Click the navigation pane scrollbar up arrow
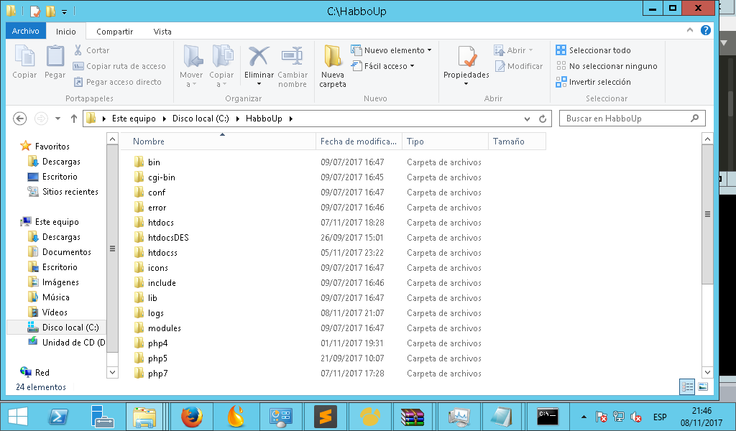Viewport: 736px width, 431px height. (112, 139)
